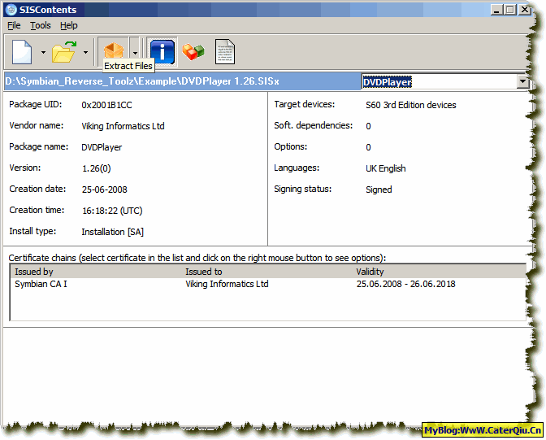Click the DVDPlayer selected text field
The height and width of the screenshot is (440, 546).
(x=440, y=82)
